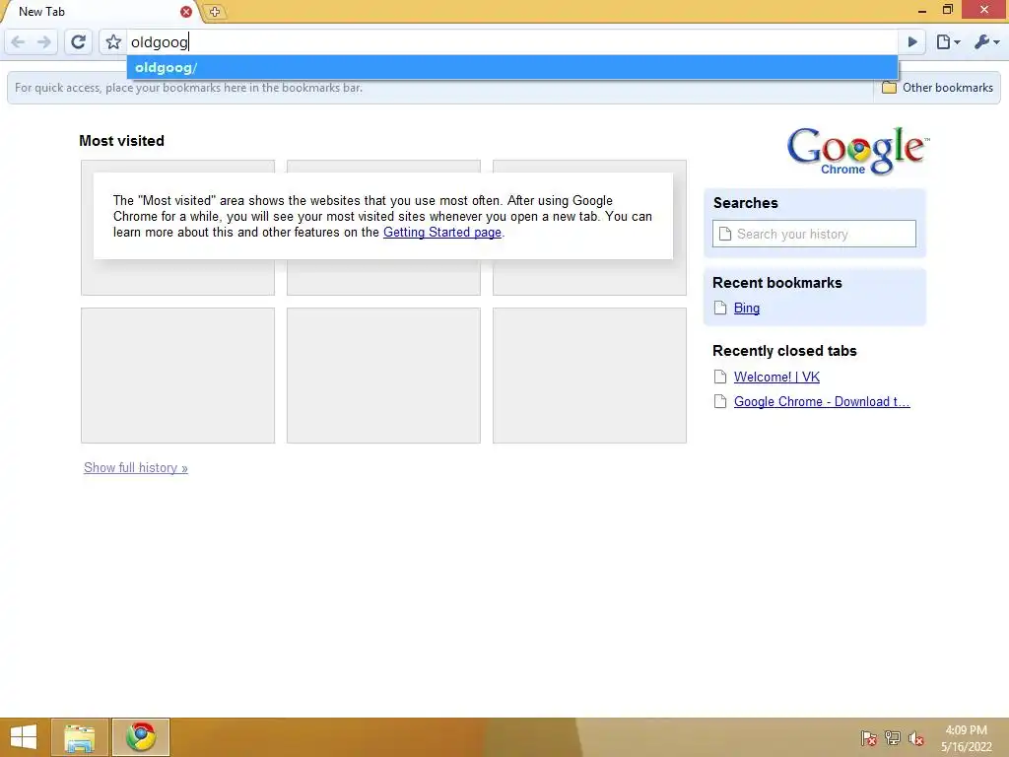Close the New Tab tab

tap(186, 12)
